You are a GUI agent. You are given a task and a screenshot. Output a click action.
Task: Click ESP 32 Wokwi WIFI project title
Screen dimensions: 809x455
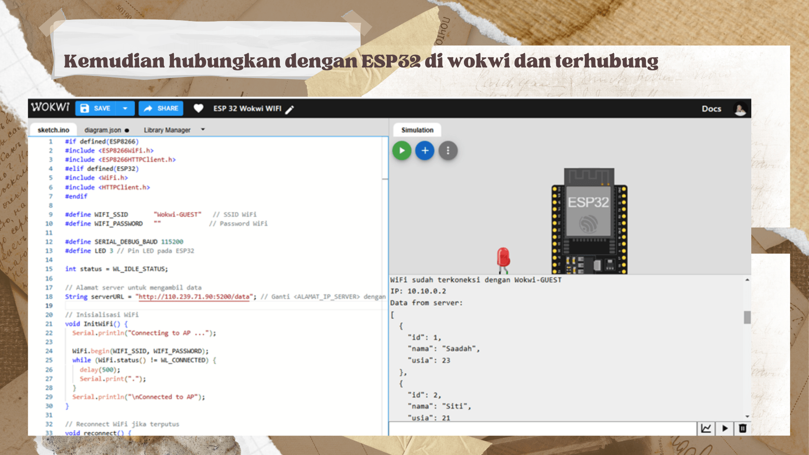[x=247, y=108]
